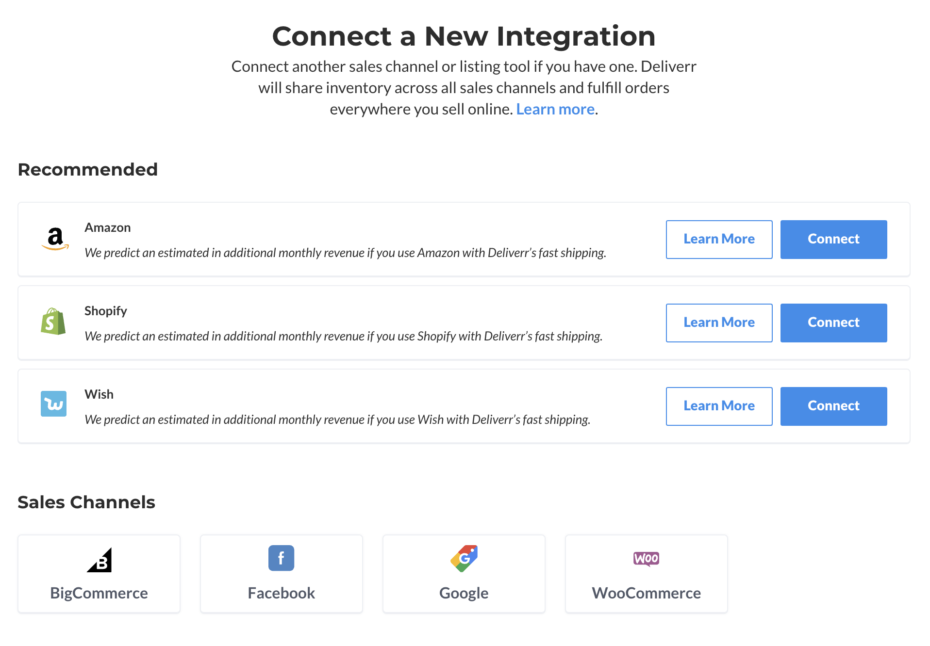Connect the Amazon integration
This screenshot has height=646, width=930.
pyautogui.click(x=834, y=240)
